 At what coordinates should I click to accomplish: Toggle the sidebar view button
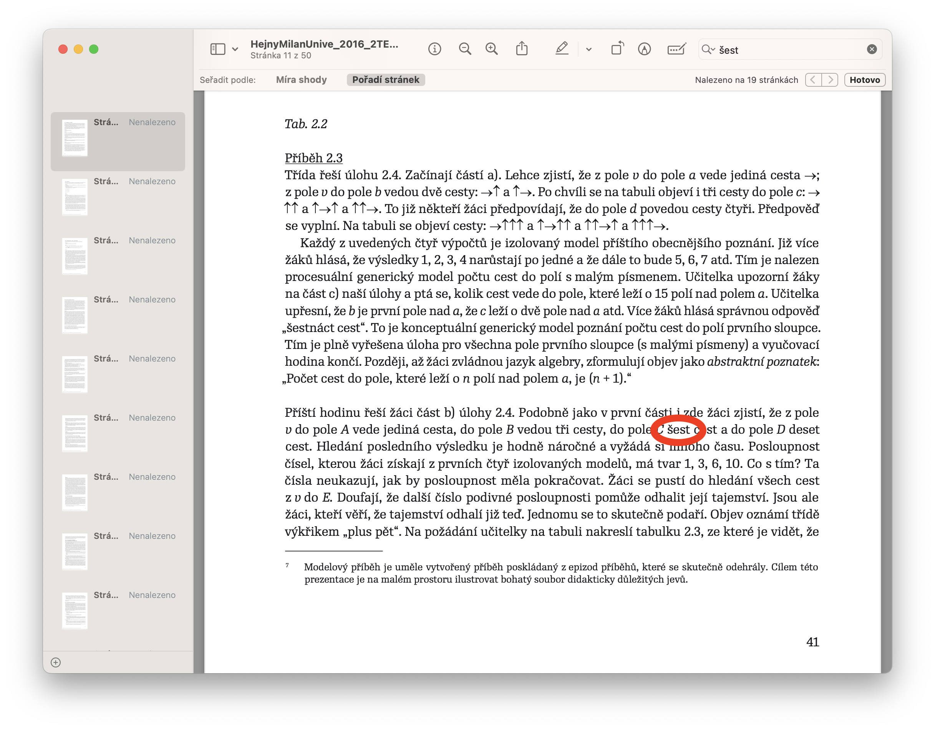(x=217, y=49)
